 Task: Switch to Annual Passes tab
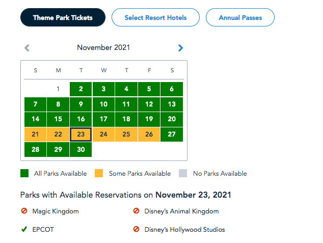[x=240, y=17]
